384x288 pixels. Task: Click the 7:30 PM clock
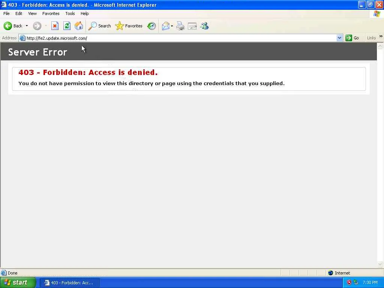click(x=370, y=283)
